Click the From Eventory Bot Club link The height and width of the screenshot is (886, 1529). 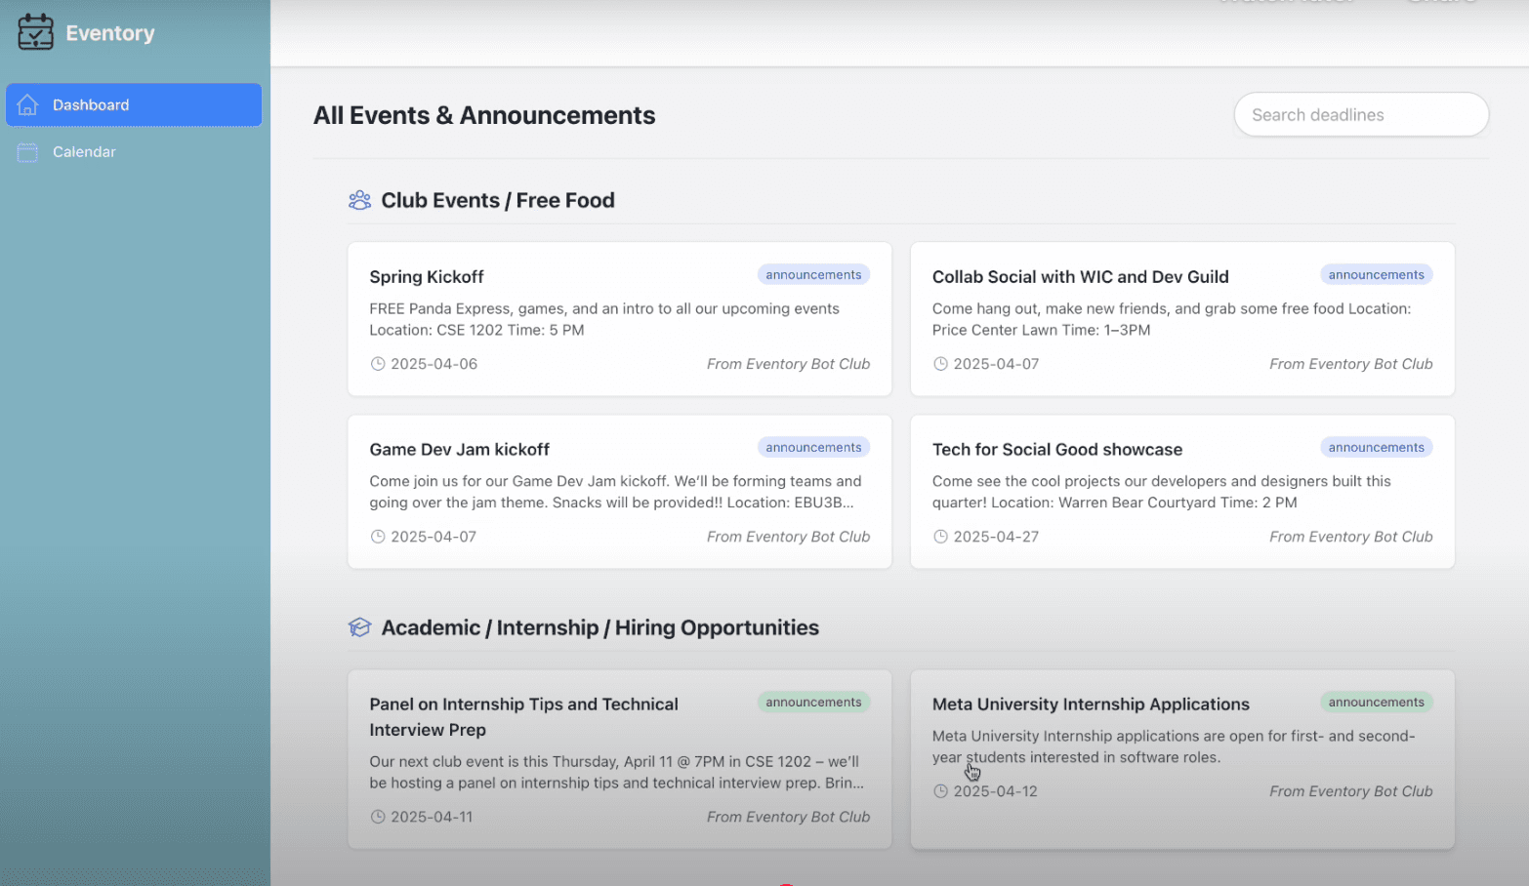point(788,363)
